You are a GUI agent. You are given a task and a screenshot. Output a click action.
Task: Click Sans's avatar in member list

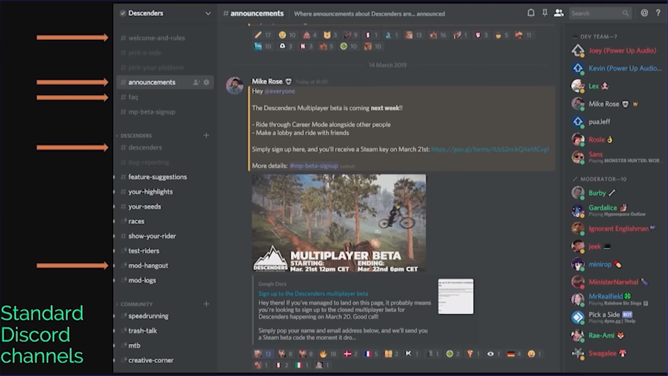coord(578,157)
